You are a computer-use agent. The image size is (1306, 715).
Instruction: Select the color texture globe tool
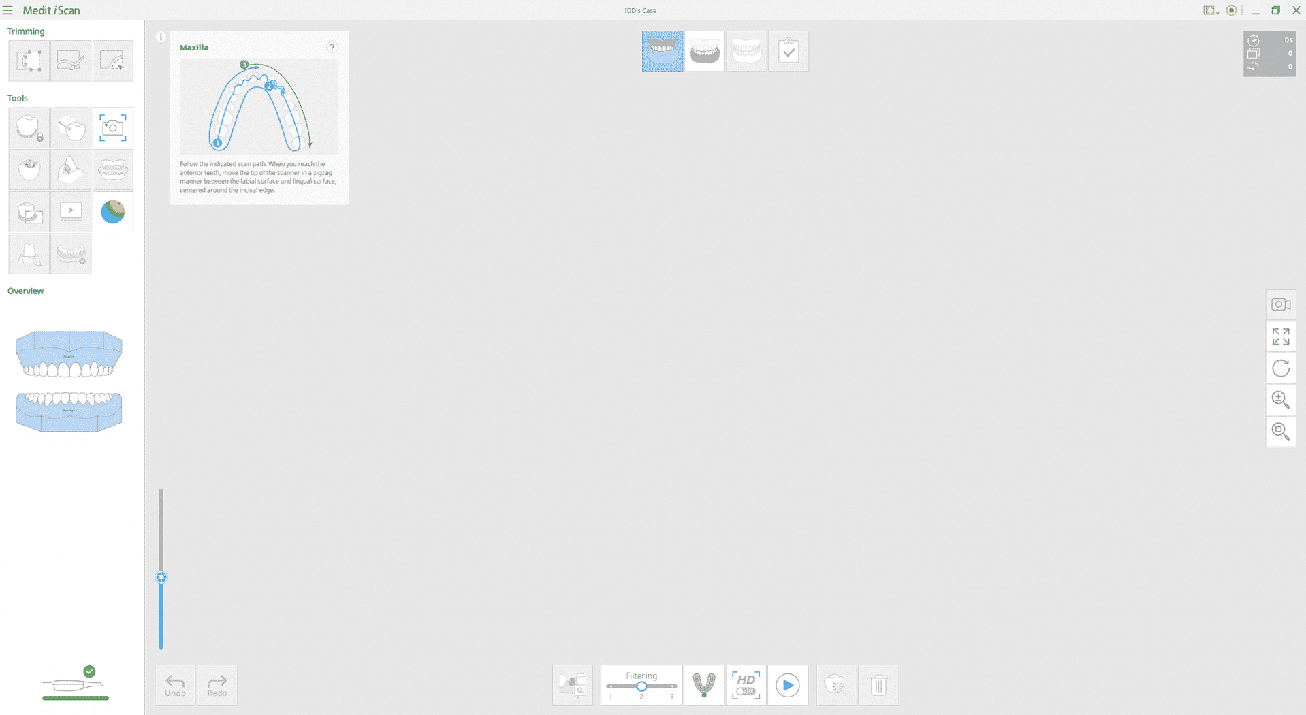(113, 212)
